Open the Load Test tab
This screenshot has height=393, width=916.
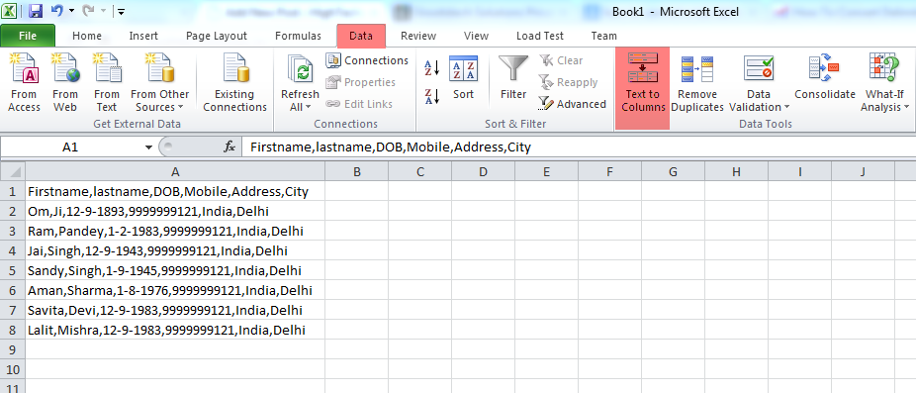point(540,36)
